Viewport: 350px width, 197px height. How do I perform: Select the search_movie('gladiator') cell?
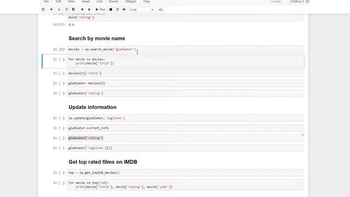pyautogui.click(x=185, y=49)
